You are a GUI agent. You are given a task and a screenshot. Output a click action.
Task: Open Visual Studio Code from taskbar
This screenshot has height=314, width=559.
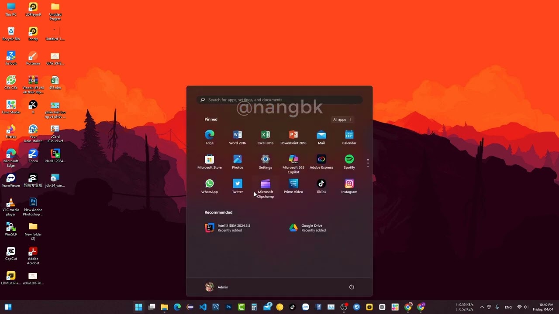pos(203,307)
